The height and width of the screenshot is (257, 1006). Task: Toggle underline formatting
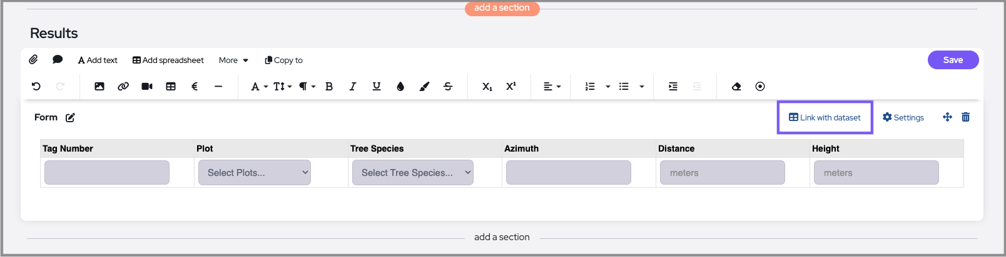click(x=377, y=87)
